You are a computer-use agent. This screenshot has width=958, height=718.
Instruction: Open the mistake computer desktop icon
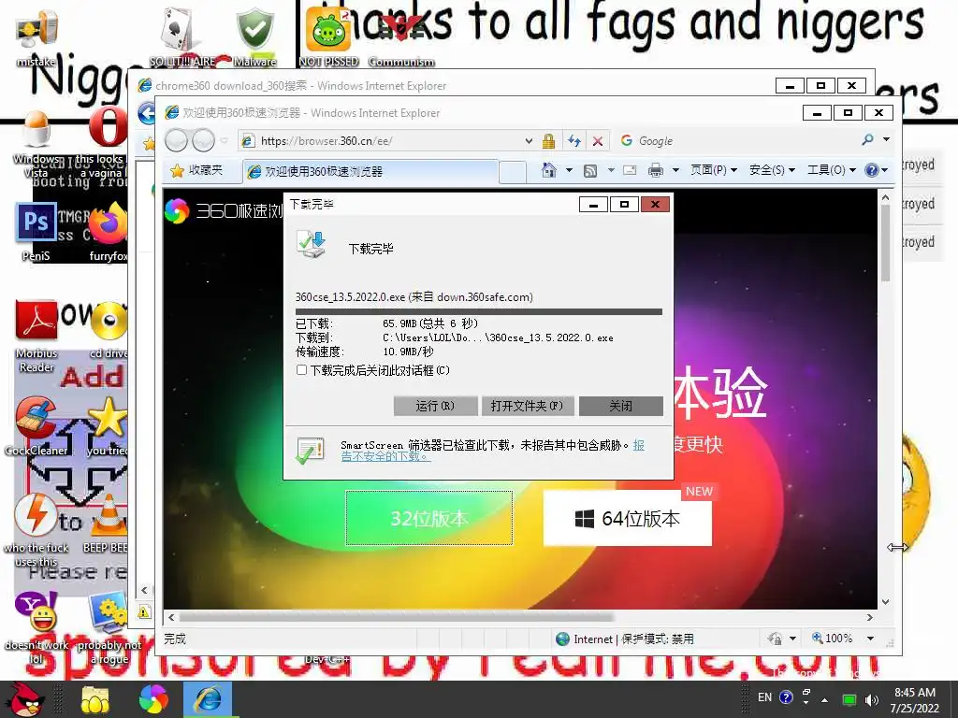(36, 37)
